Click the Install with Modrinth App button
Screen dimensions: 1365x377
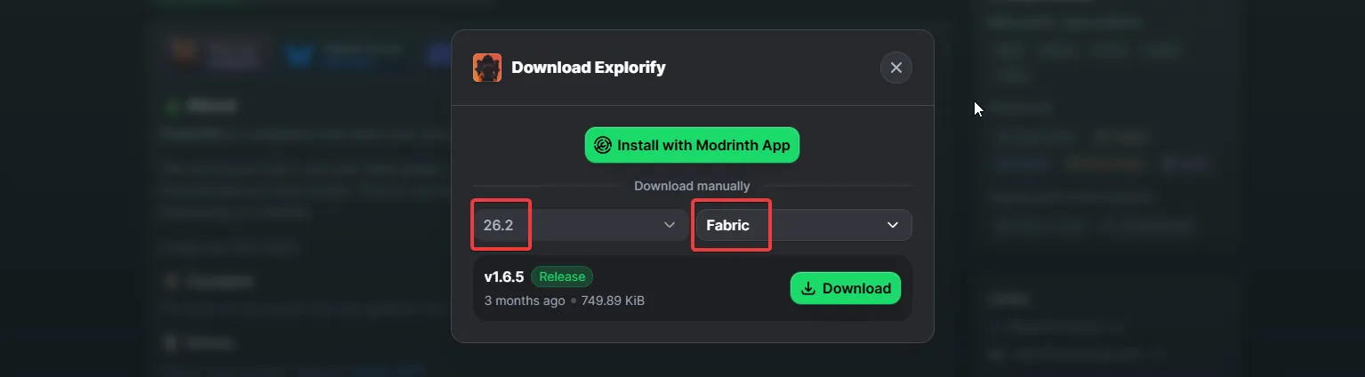[x=692, y=145]
